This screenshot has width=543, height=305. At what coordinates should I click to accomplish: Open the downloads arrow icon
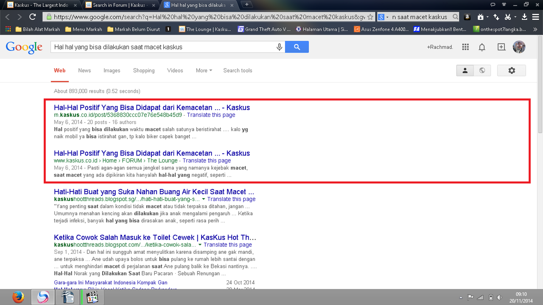(x=524, y=17)
